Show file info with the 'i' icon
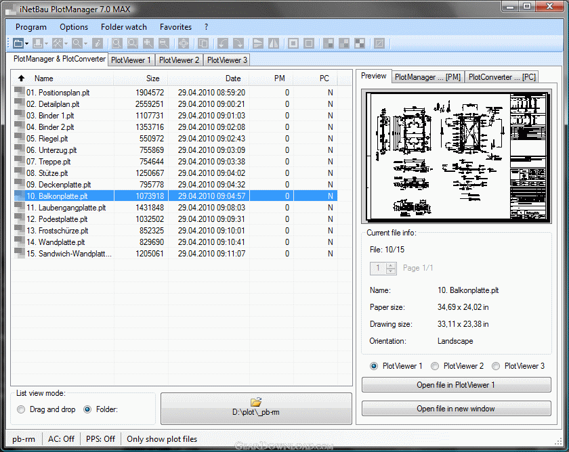Screen dimensions: 569x452 click(x=98, y=43)
